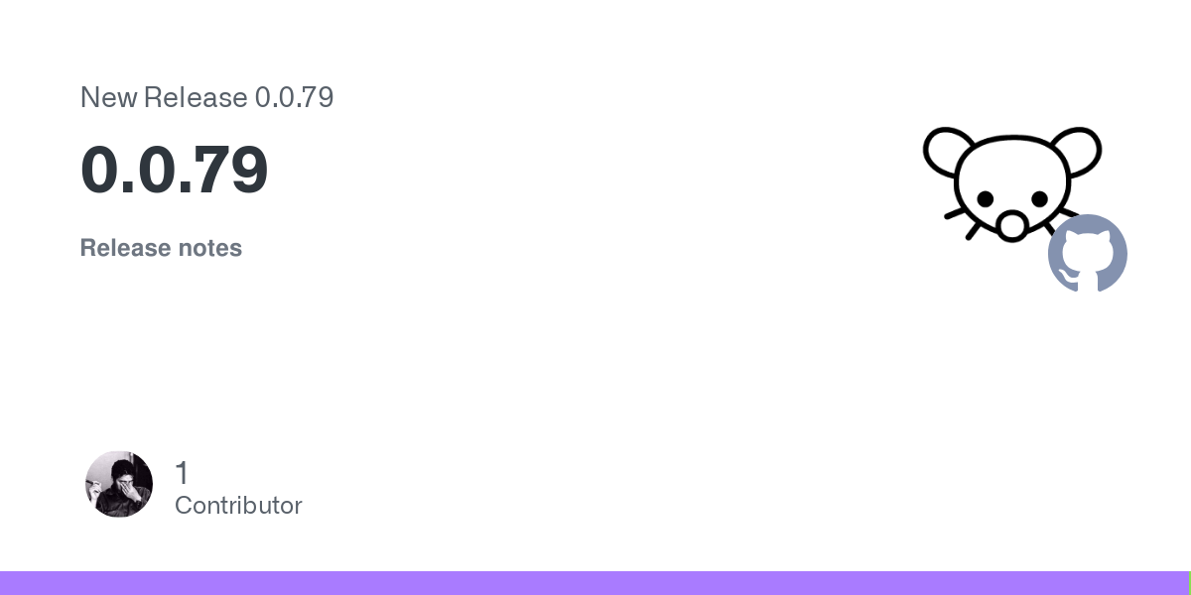The width and height of the screenshot is (1191, 595).
Task: Click the mouse logo's right eye
Action: click(1037, 198)
